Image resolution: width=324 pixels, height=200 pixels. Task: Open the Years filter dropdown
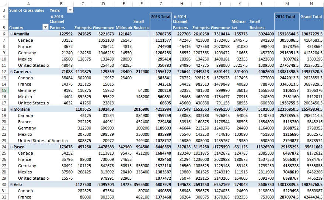tap(70, 10)
